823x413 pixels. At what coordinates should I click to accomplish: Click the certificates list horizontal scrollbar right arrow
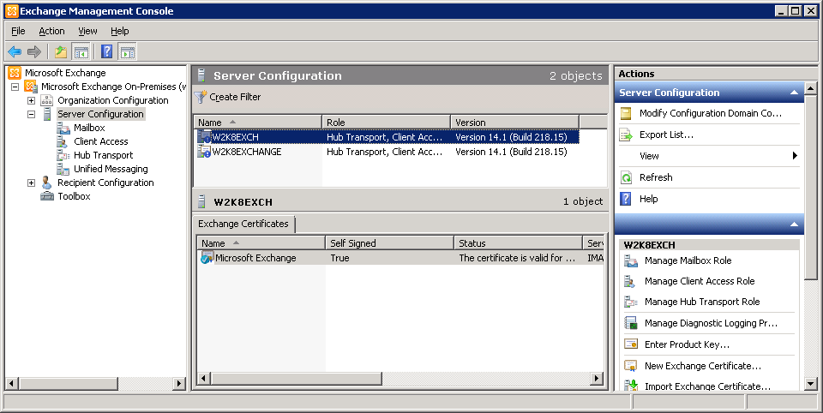point(597,378)
